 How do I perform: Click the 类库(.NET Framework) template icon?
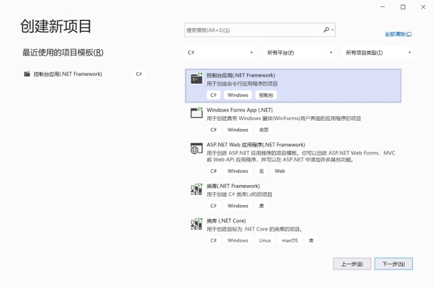coord(196,189)
